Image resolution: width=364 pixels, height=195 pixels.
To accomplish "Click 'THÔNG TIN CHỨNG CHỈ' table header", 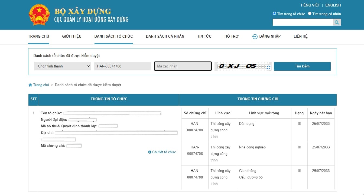I will [258, 99].
